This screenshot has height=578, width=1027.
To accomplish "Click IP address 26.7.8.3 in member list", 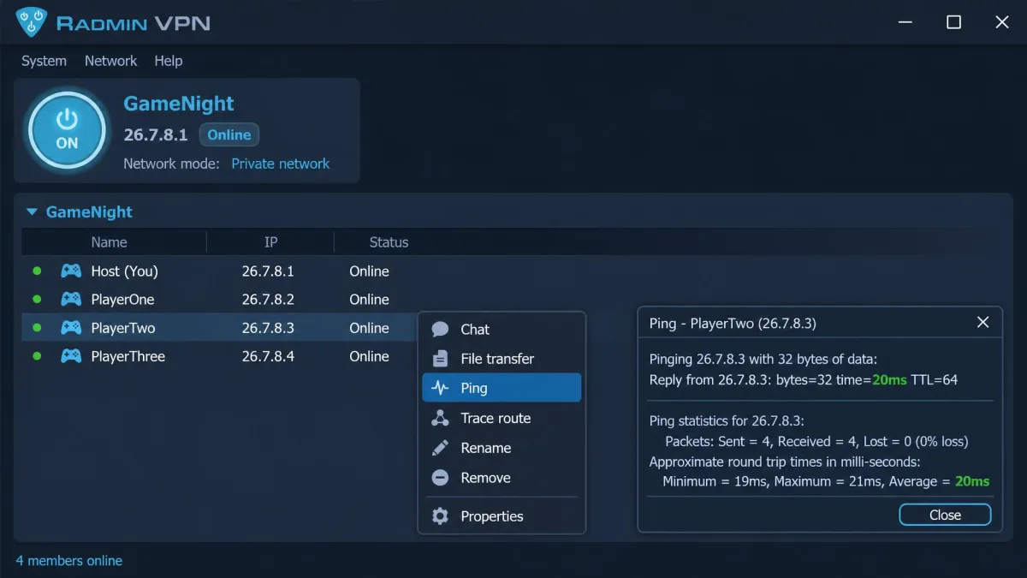I will point(268,328).
